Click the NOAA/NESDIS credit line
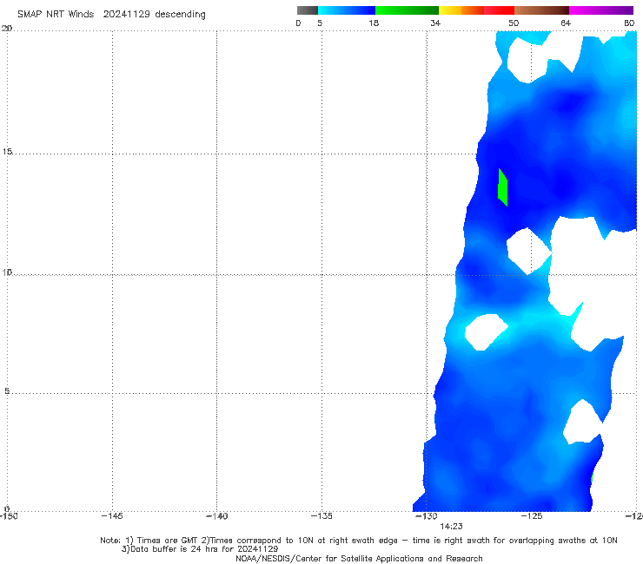The image size is (643, 564). point(359,559)
